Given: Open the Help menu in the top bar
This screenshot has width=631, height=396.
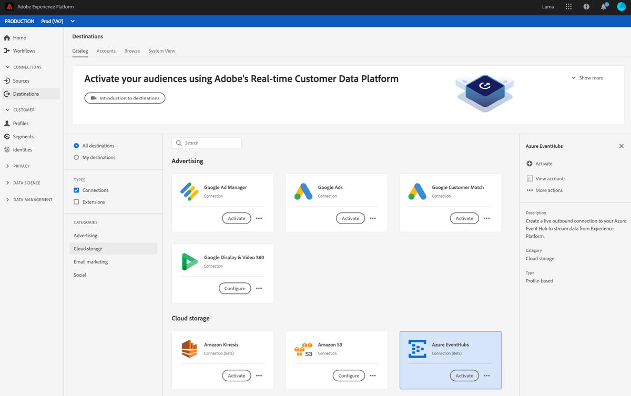Looking at the screenshot, I should point(586,6).
